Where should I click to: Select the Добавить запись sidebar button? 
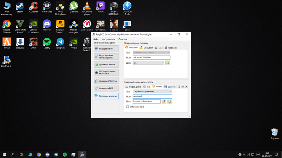tap(106, 65)
